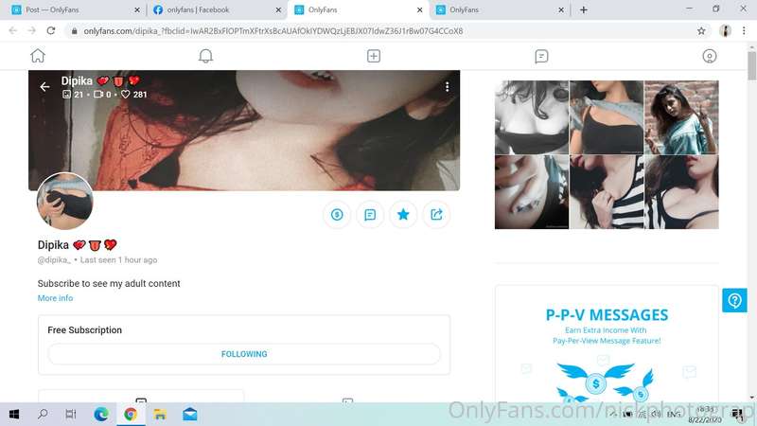The width and height of the screenshot is (757, 426).
Task: Share the profile using the share icon
Action: (436, 215)
